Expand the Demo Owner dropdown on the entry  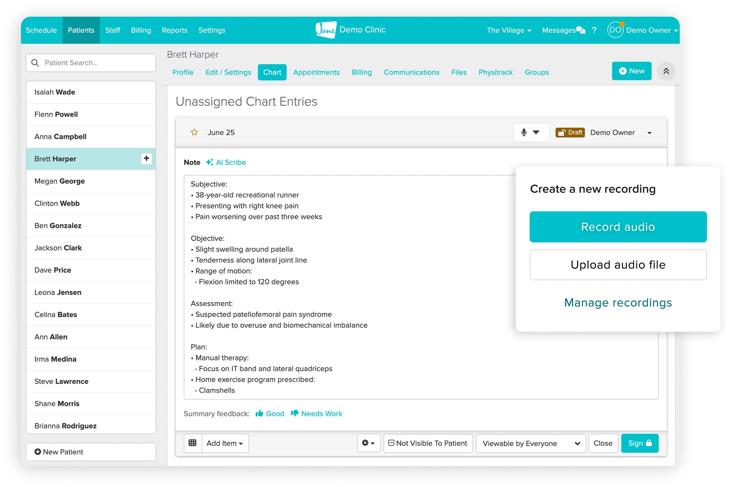click(650, 132)
